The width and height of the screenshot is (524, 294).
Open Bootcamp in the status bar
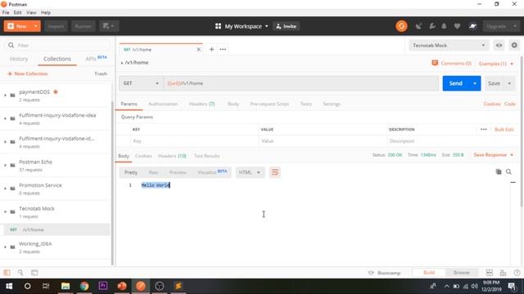pyautogui.click(x=384, y=273)
